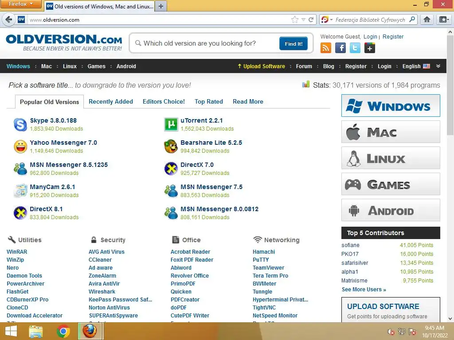Click the Google Plus icon
This screenshot has width=454, height=340.
(x=370, y=48)
